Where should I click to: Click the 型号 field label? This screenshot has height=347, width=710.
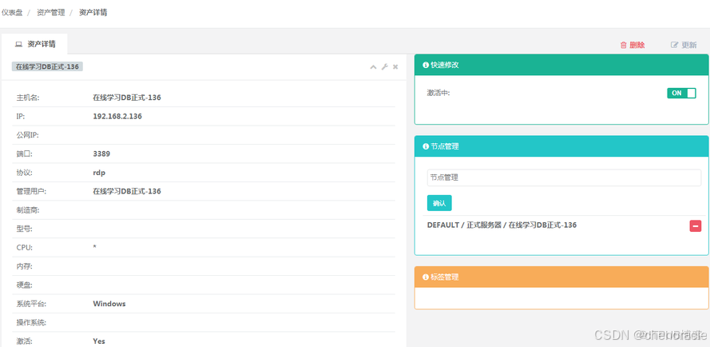pos(24,229)
